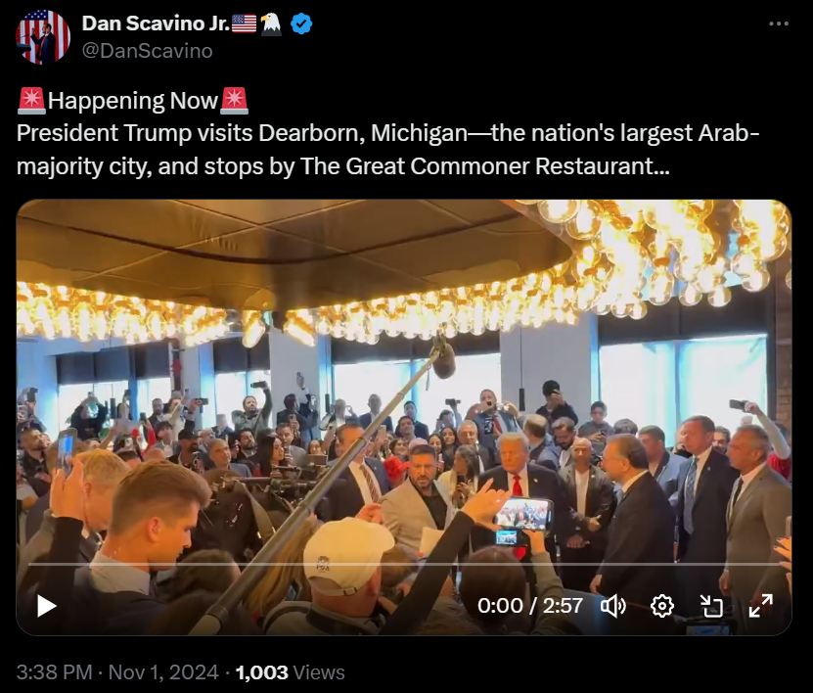Mute the video using the speaker icon
This screenshot has height=693, width=813.
pyautogui.click(x=613, y=606)
